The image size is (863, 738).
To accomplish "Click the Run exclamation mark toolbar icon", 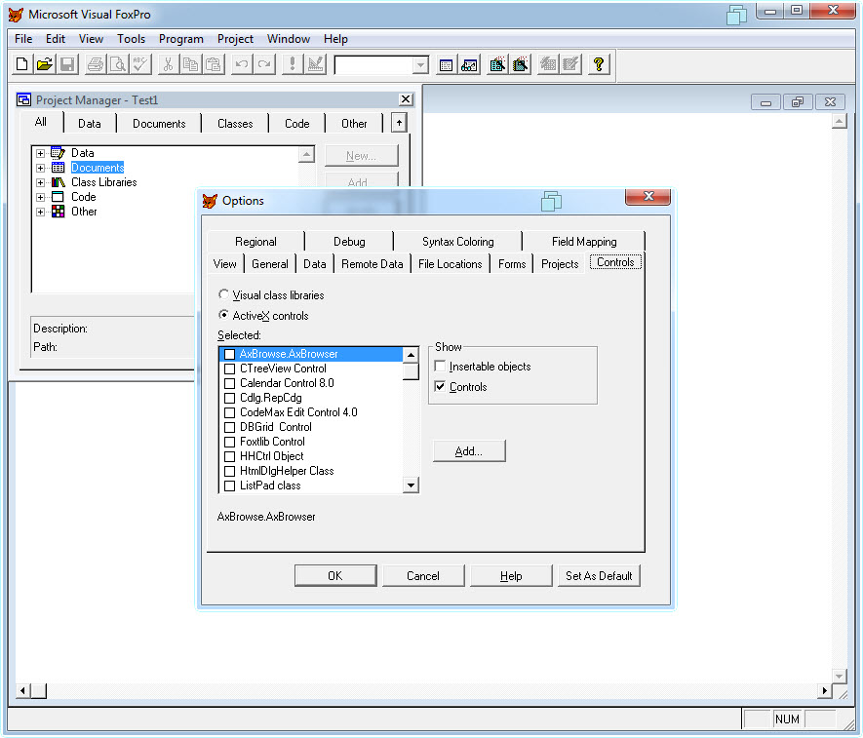I will pyautogui.click(x=293, y=65).
